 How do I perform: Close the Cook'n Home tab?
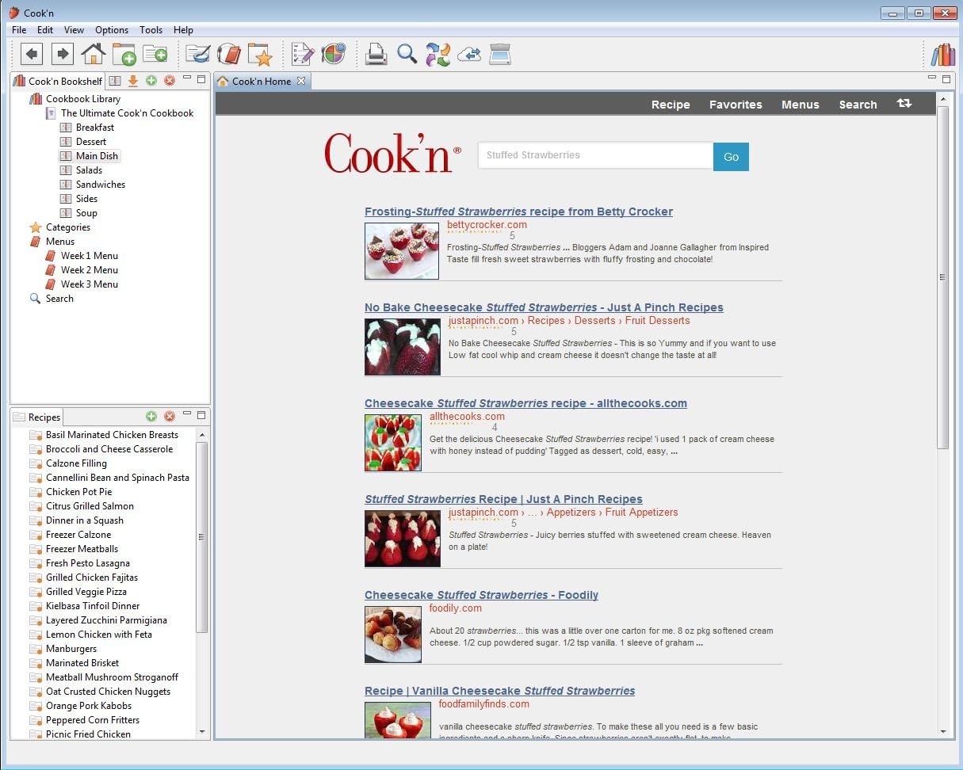[x=301, y=81]
